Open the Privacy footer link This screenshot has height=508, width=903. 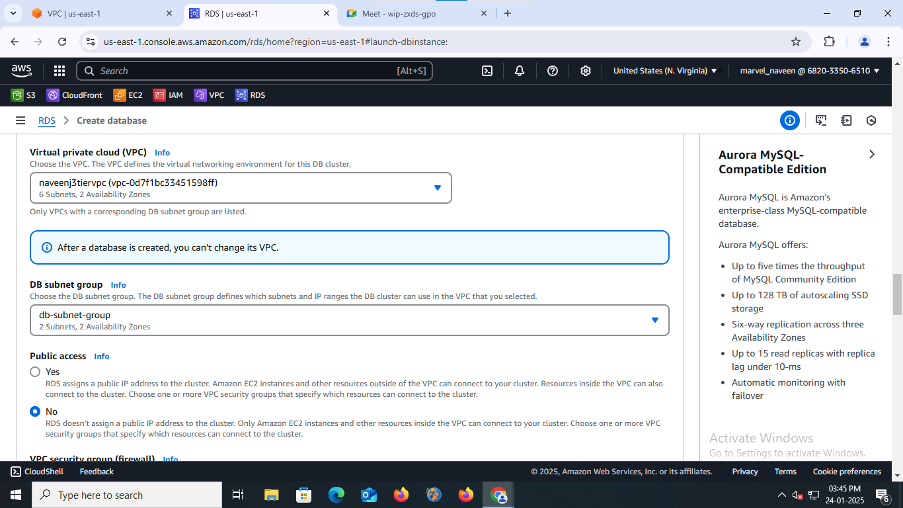[x=745, y=472]
